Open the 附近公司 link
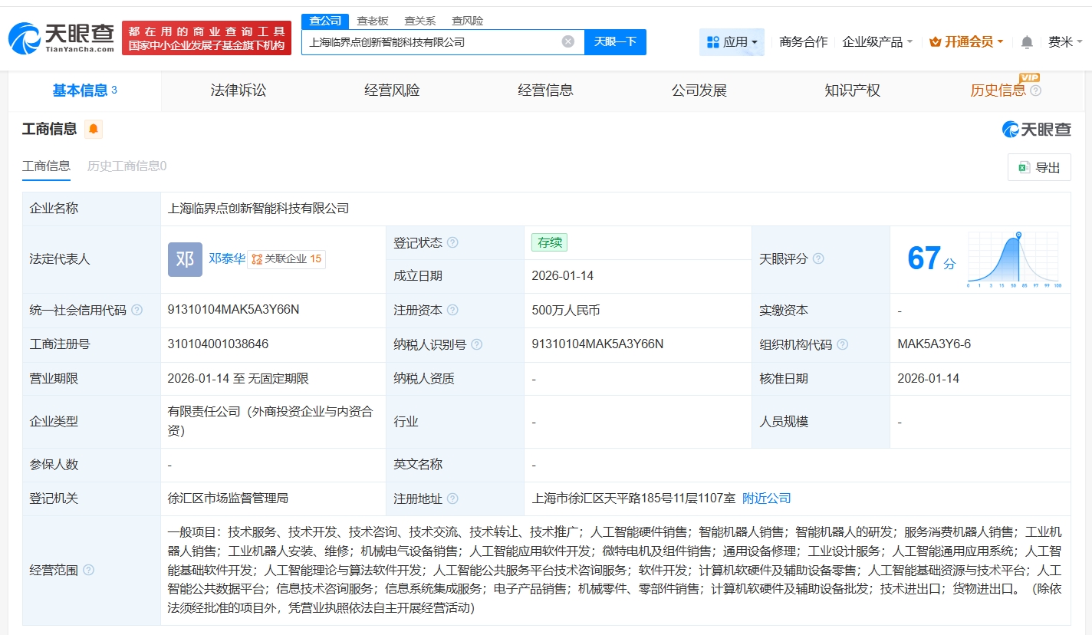Image resolution: width=1092 pixels, height=635 pixels. pos(766,498)
